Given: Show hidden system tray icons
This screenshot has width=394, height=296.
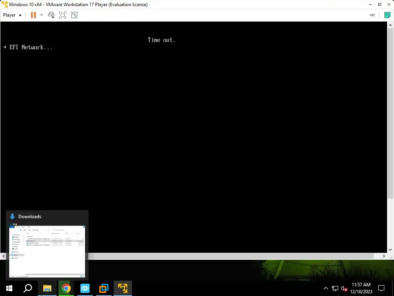Looking at the screenshot, I should [326, 288].
